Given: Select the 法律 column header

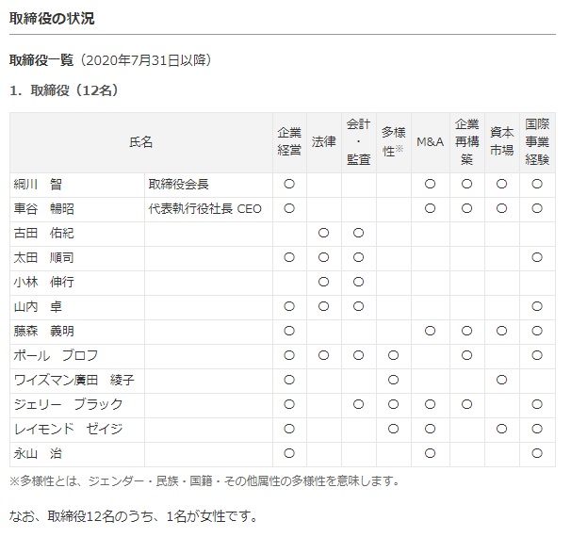Looking at the screenshot, I should coord(323,142).
